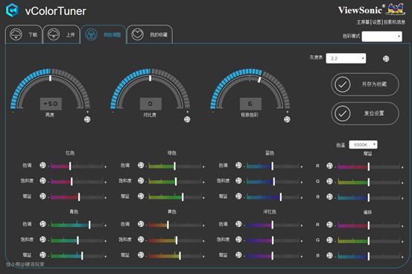Click reset icon below the 对比度 contrast dial
412x274 pixels.
coord(187,119)
